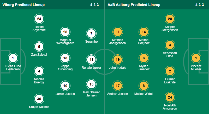The width and height of the screenshot is (209, 114).
Task: Click Magnus Westergaard's number 28 icon
Action: click(65, 32)
